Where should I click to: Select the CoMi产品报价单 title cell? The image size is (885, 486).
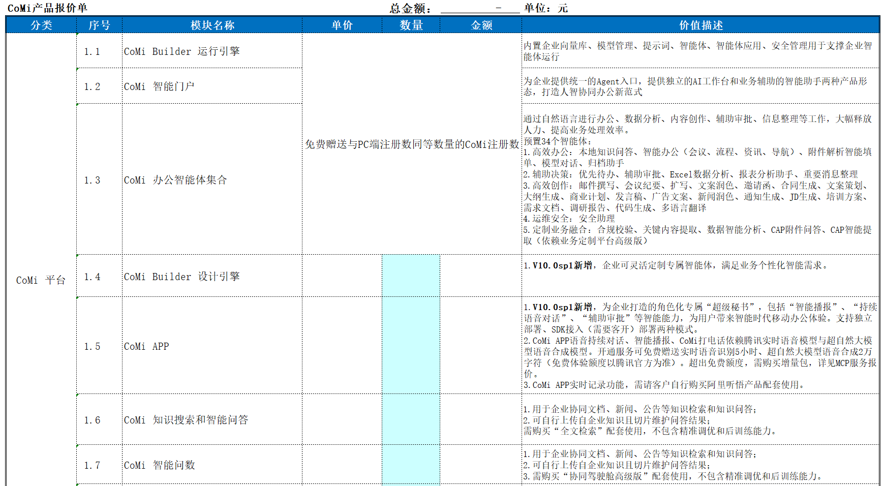pos(47,8)
